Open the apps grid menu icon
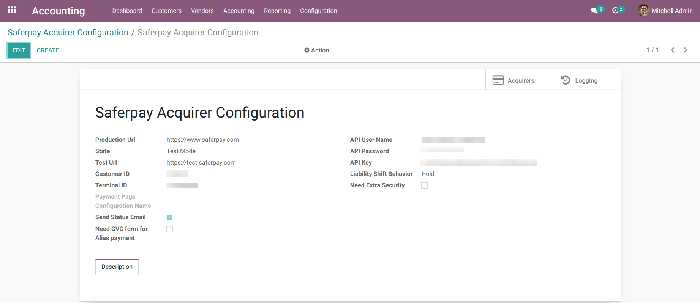Image resolution: width=700 pixels, height=303 pixels. (12, 10)
